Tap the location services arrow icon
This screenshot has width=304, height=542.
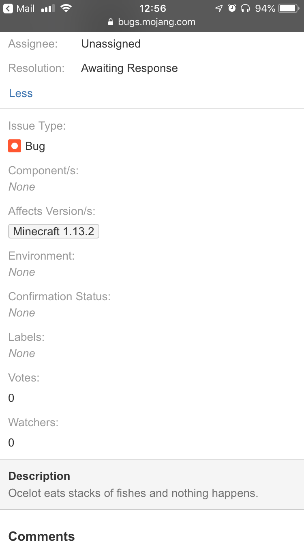point(219,9)
